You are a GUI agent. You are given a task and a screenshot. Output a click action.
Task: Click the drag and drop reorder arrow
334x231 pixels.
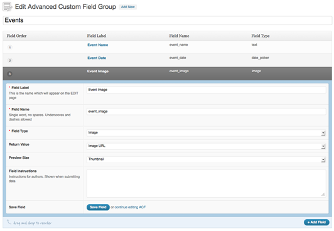(x=9, y=222)
